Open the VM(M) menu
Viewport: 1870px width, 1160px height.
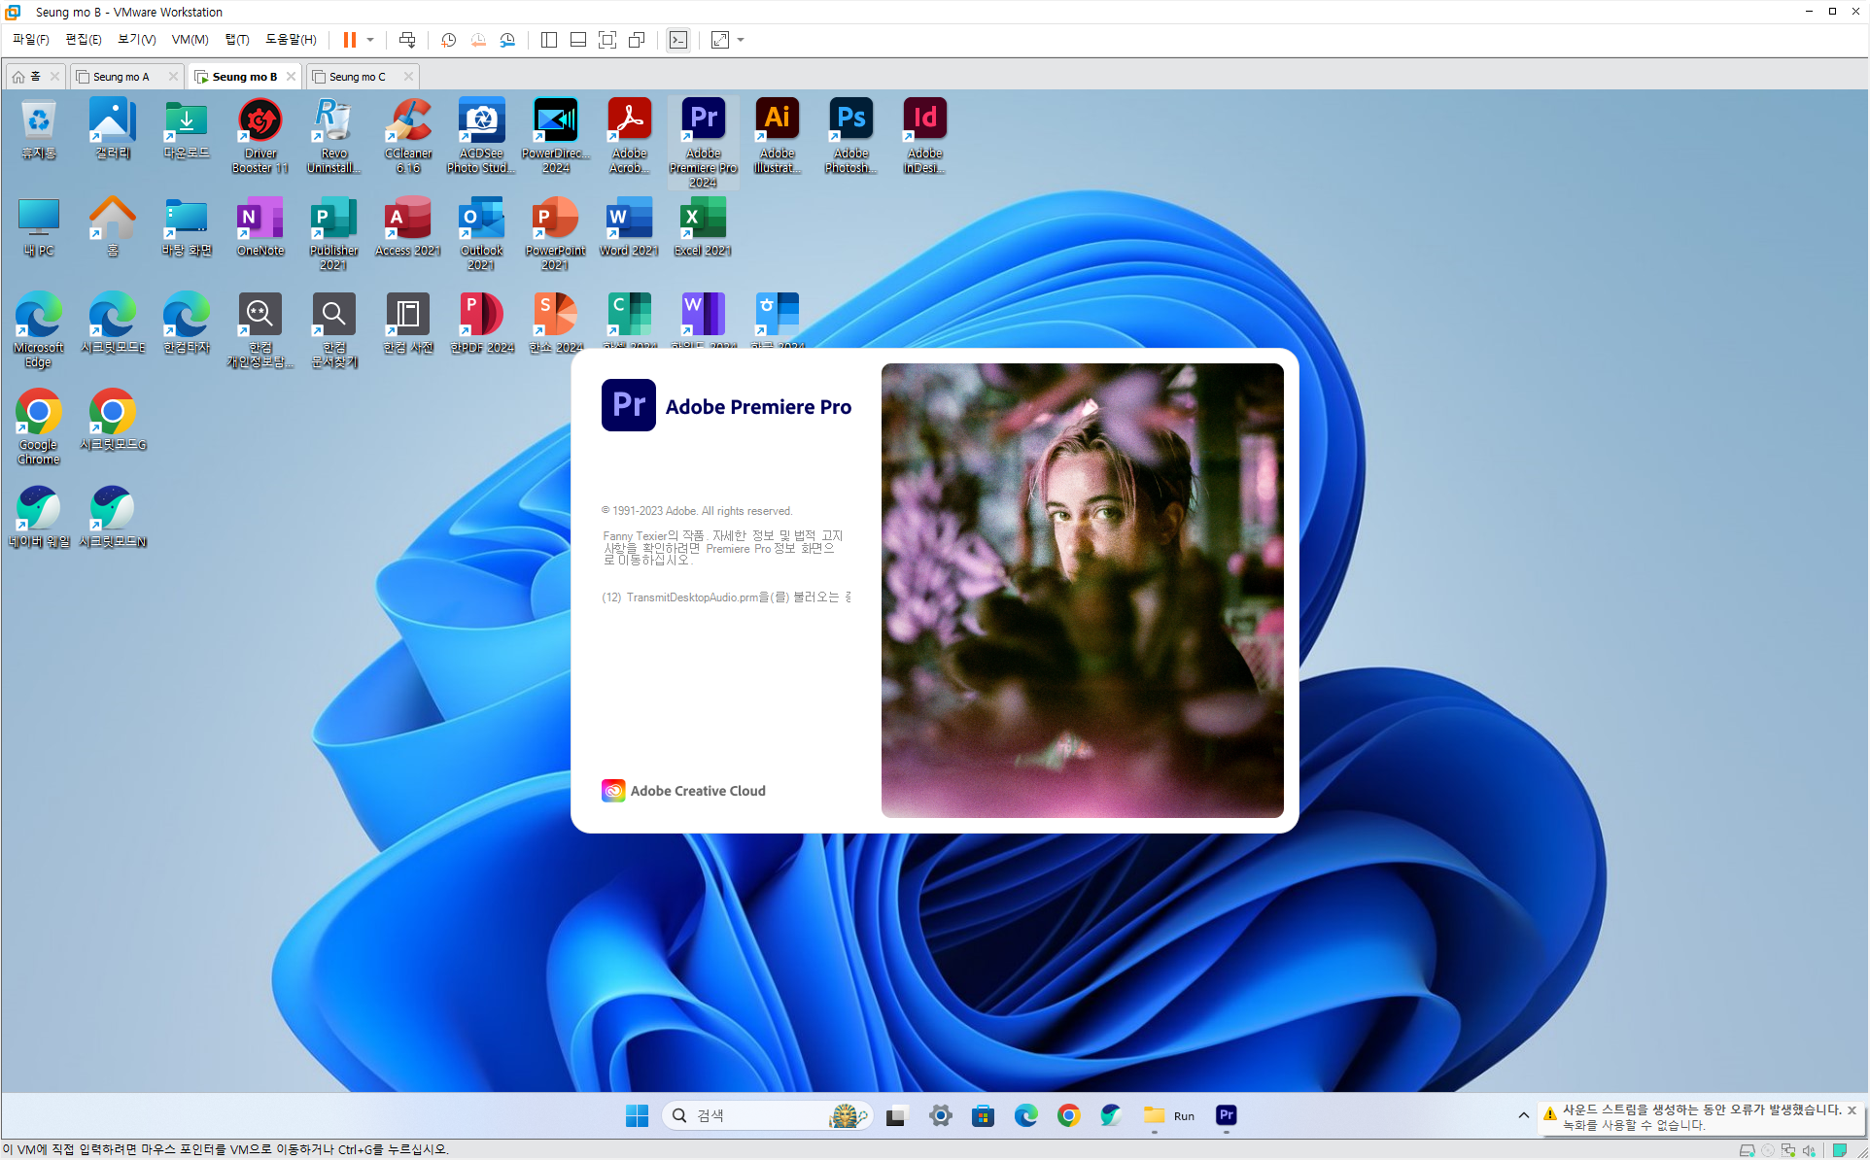(x=190, y=40)
